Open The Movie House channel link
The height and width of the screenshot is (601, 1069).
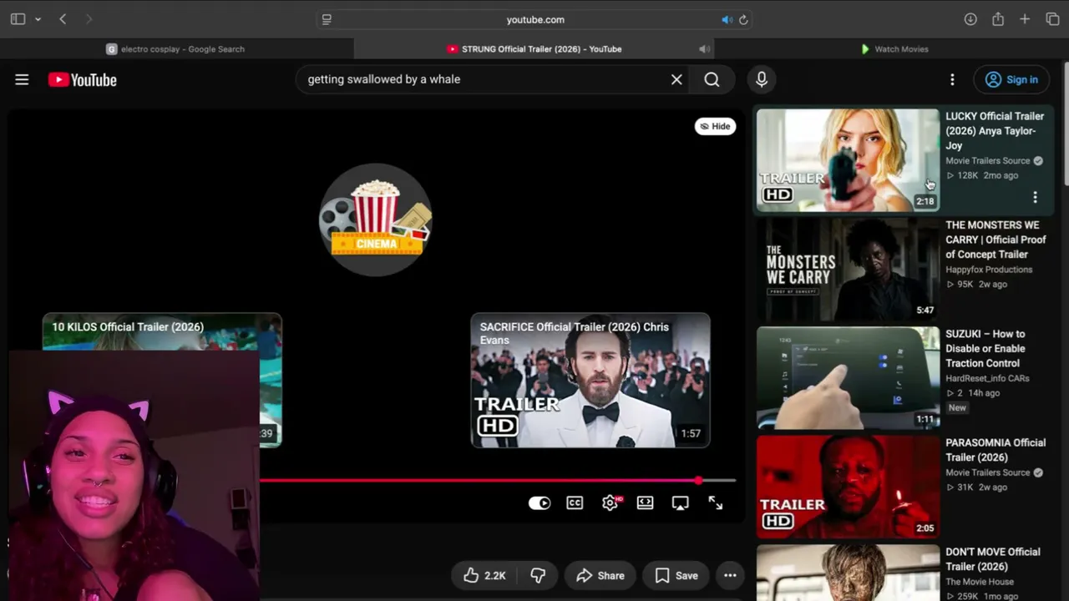pyautogui.click(x=980, y=582)
